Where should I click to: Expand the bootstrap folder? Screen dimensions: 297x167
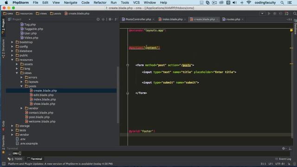(12, 42)
